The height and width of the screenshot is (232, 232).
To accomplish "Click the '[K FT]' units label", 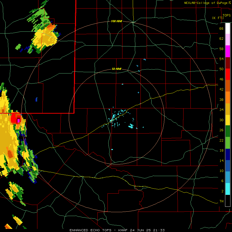I will 218,18.
